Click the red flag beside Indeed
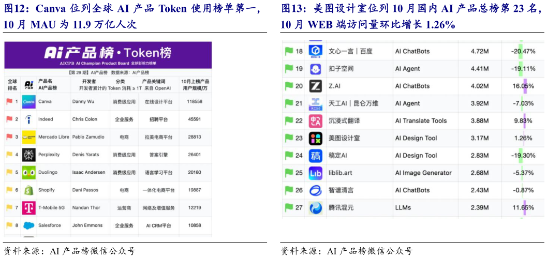 point(9,119)
